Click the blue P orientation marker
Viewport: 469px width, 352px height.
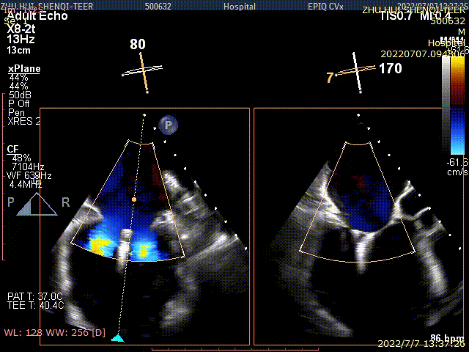(168, 125)
